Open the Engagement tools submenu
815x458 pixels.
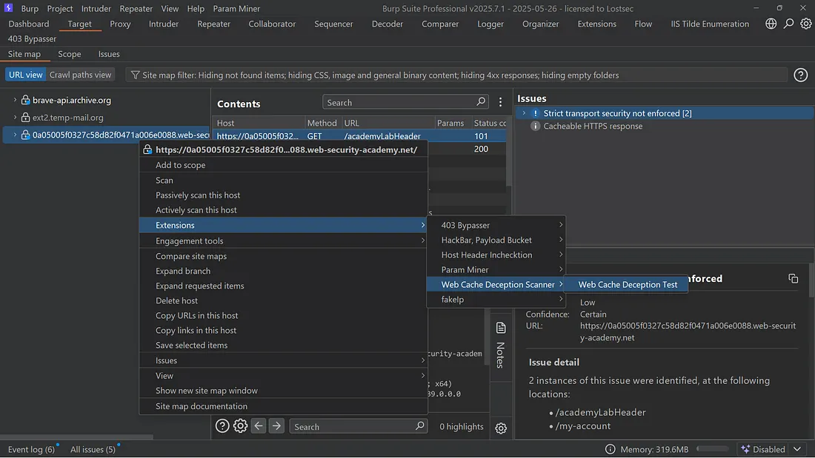[283, 240]
